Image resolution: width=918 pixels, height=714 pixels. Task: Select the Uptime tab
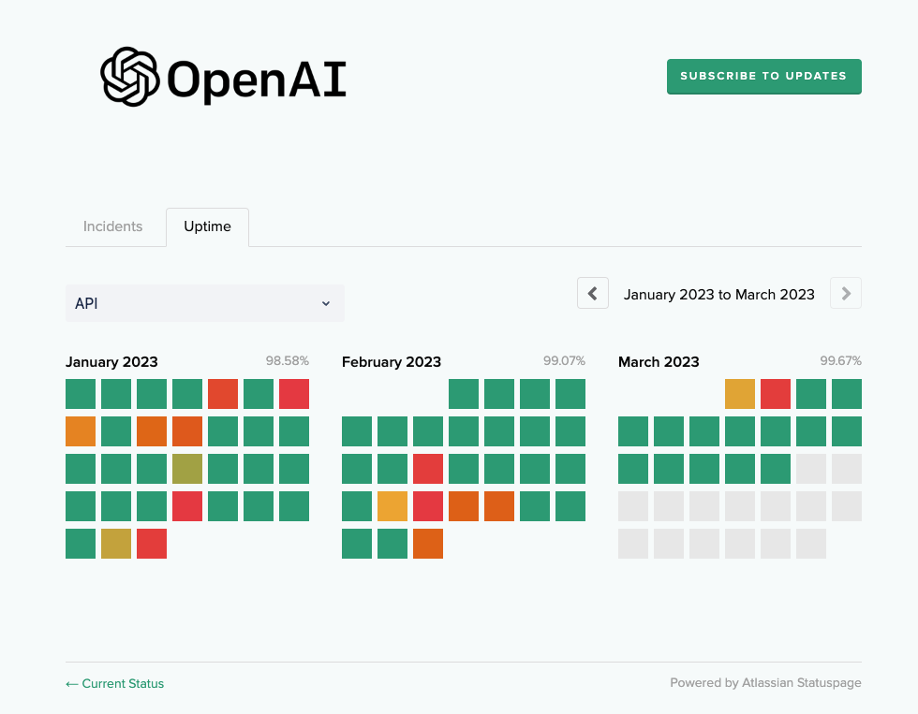(x=207, y=226)
